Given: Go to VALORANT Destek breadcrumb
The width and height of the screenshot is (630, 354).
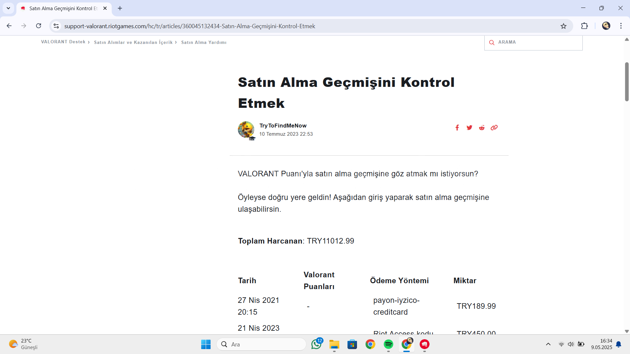Looking at the screenshot, I should [x=63, y=42].
